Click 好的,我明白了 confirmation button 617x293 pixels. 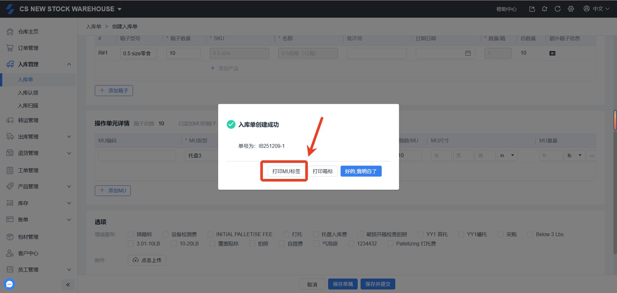pos(361,171)
